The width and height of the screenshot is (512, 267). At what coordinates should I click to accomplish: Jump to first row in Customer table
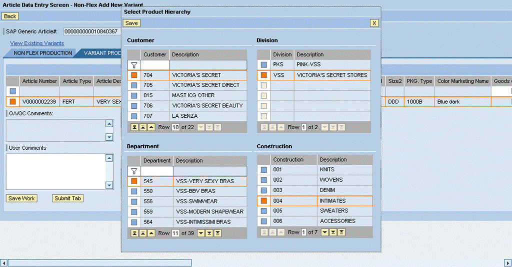click(x=134, y=127)
